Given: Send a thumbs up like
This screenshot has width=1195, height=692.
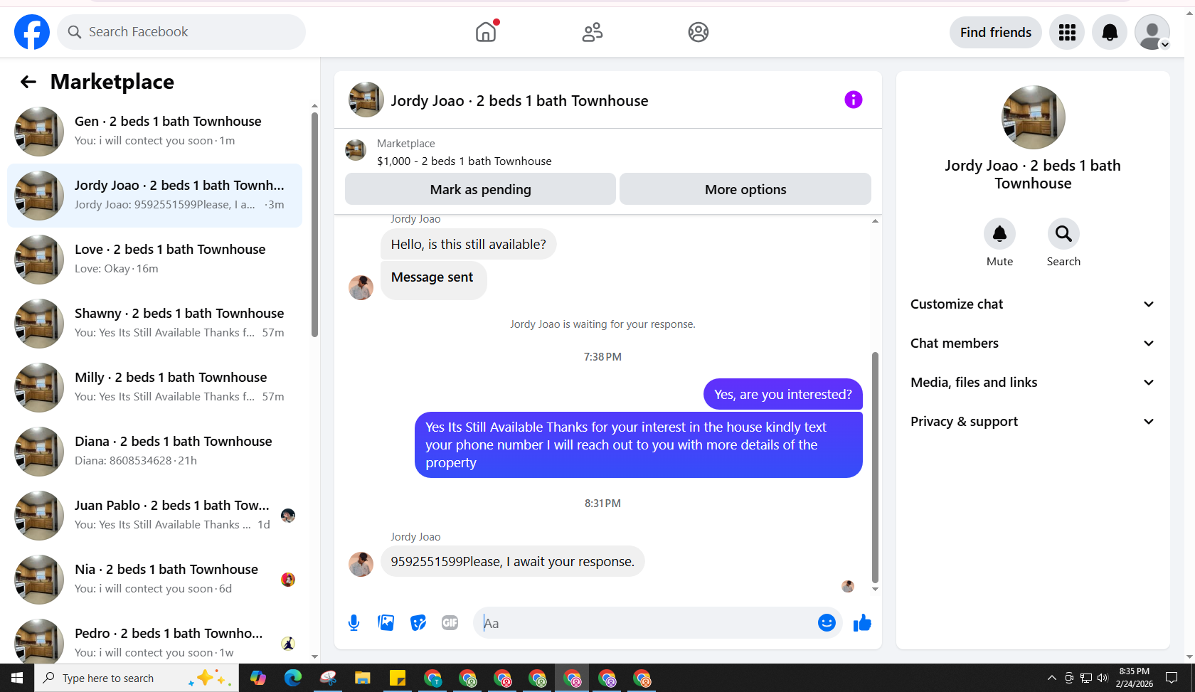Looking at the screenshot, I should [x=862, y=623].
